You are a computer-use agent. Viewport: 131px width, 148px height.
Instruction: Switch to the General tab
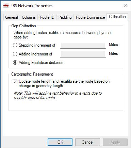pos(12,17)
